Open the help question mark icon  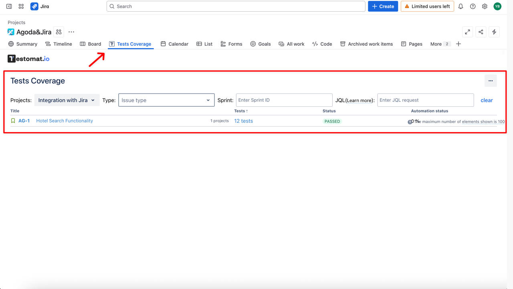(473, 6)
